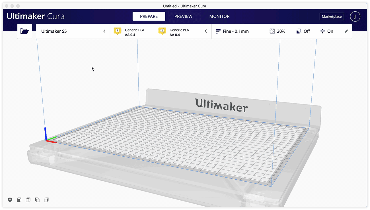Image resolution: width=370 pixels, height=210 pixels.
Task: Click the pencil icon to edit print settings
Action: 346,31
